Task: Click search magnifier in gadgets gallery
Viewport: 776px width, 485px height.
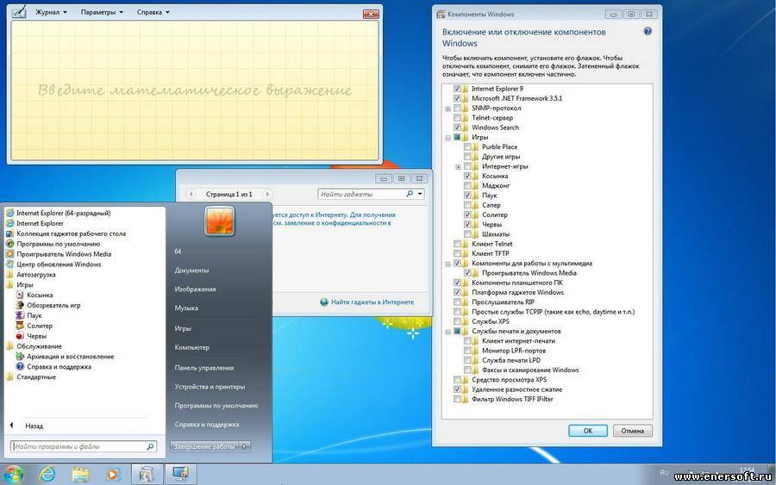Action: point(410,194)
